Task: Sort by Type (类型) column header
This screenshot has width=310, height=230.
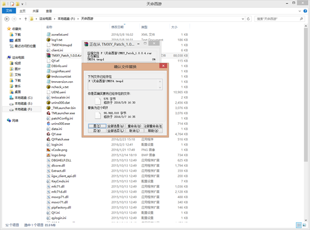Action: [144, 27]
